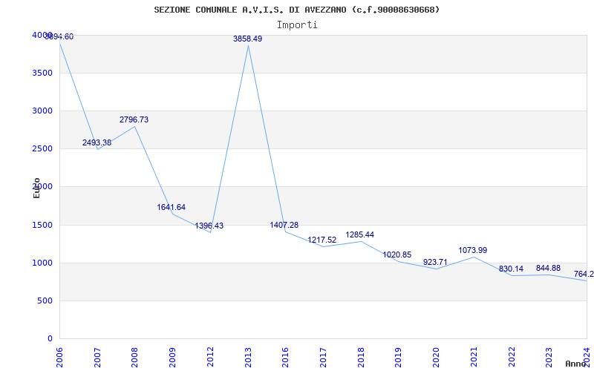Click the x-axis year 2016

point(286,357)
